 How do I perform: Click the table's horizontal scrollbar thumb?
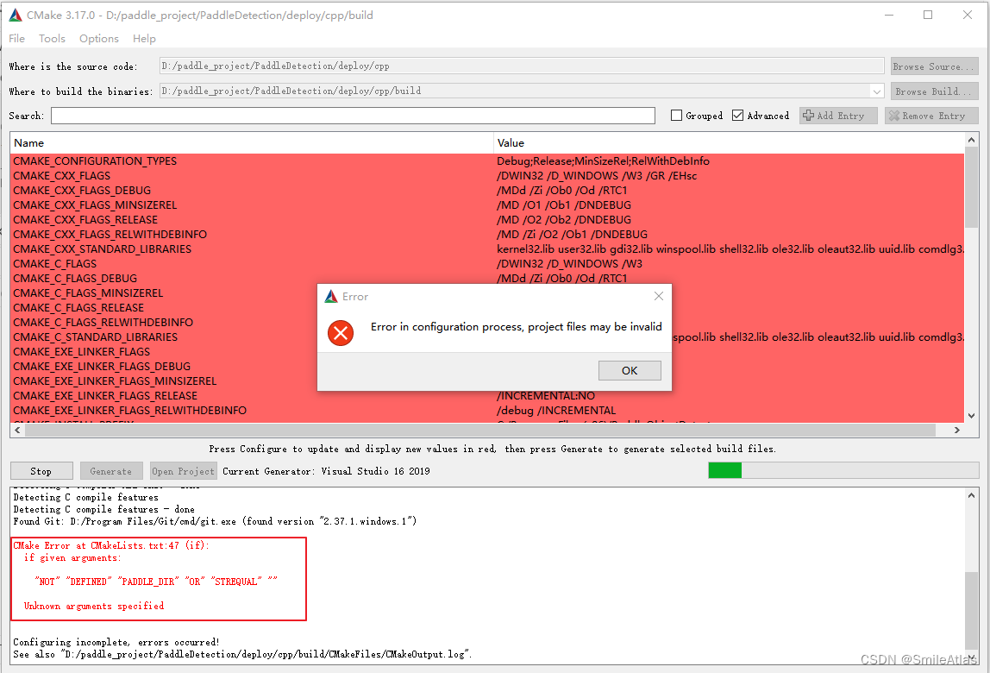point(479,430)
